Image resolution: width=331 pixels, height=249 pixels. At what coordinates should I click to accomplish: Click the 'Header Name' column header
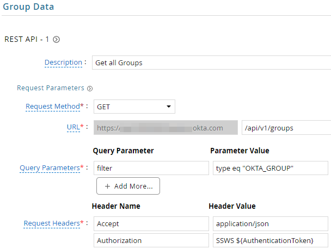[x=116, y=206]
